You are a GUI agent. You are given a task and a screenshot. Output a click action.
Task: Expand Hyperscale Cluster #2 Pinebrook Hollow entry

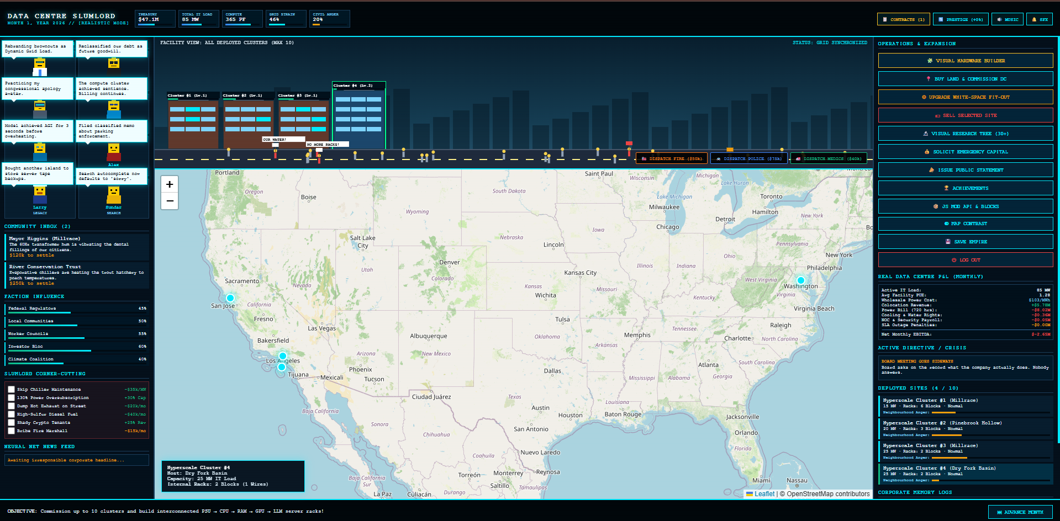coord(966,429)
